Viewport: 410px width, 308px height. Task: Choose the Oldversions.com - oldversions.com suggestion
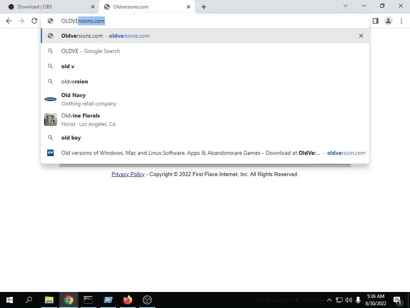[x=205, y=36]
